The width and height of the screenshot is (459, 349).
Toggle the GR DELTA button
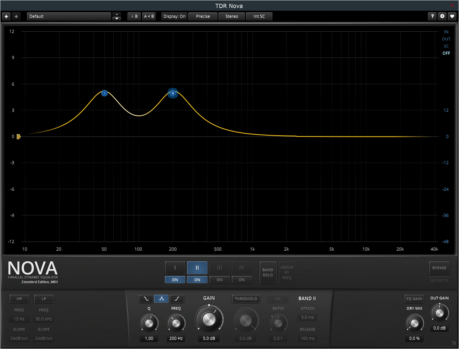439,280
